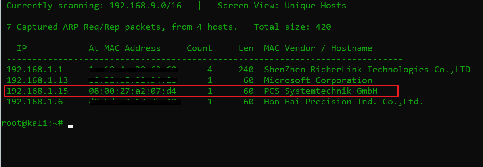The image size is (483, 167).
Task: Select the IP 192.168.1.15 entry
Action: [37, 91]
